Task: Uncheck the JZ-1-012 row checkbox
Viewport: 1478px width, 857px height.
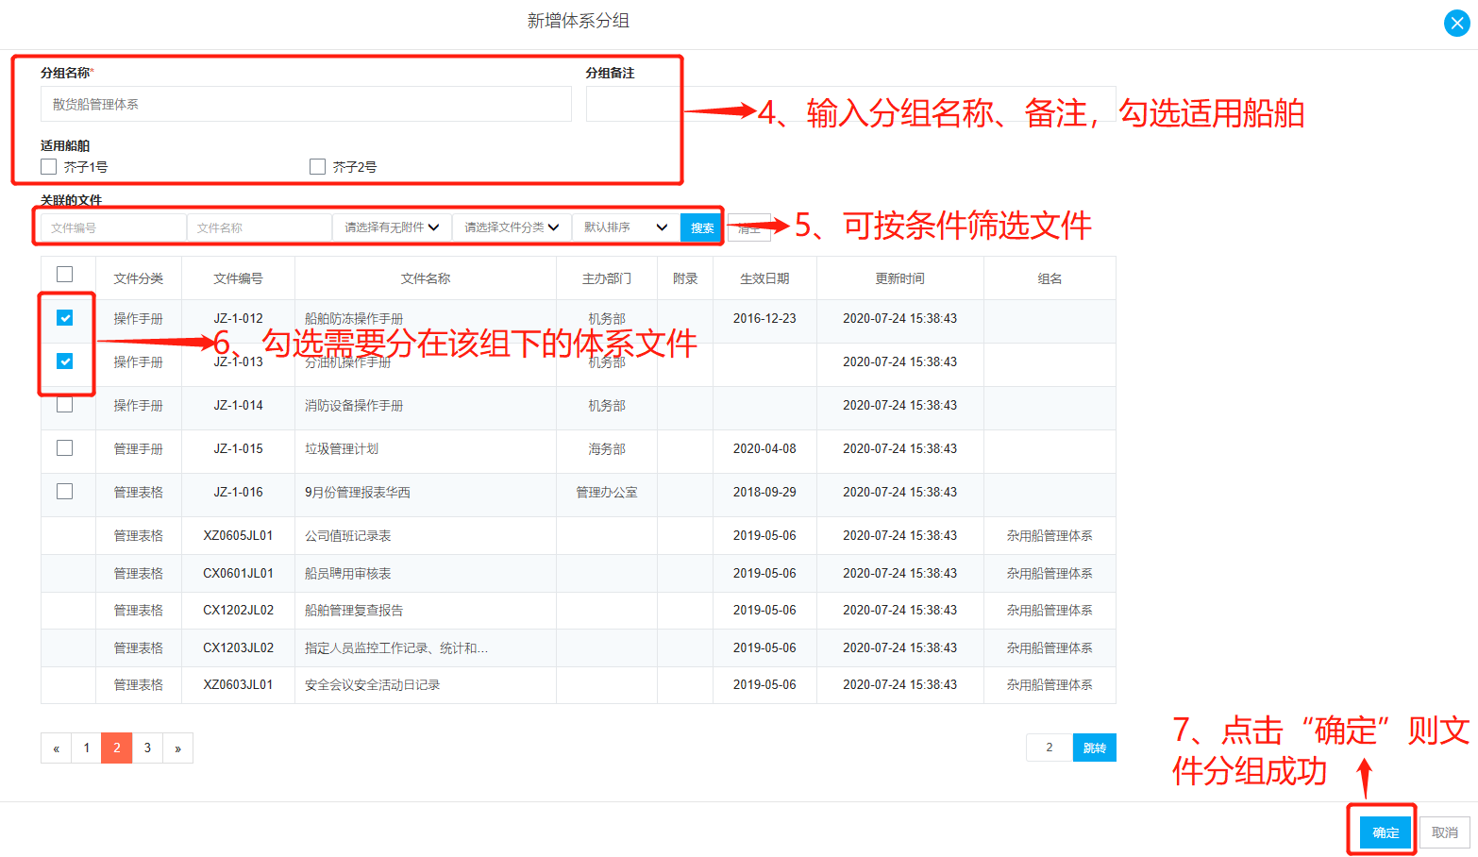Action: pos(64,318)
